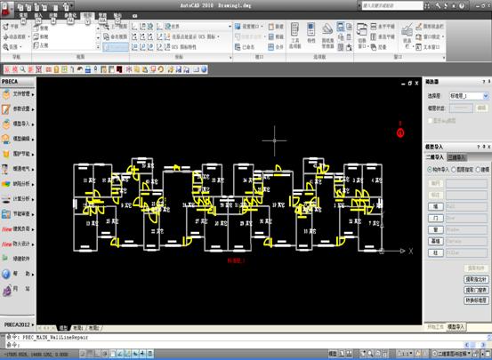Switch to the 三维导入 tab
The width and height of the screenshot is (492, 360).
(x=456, y=157)
